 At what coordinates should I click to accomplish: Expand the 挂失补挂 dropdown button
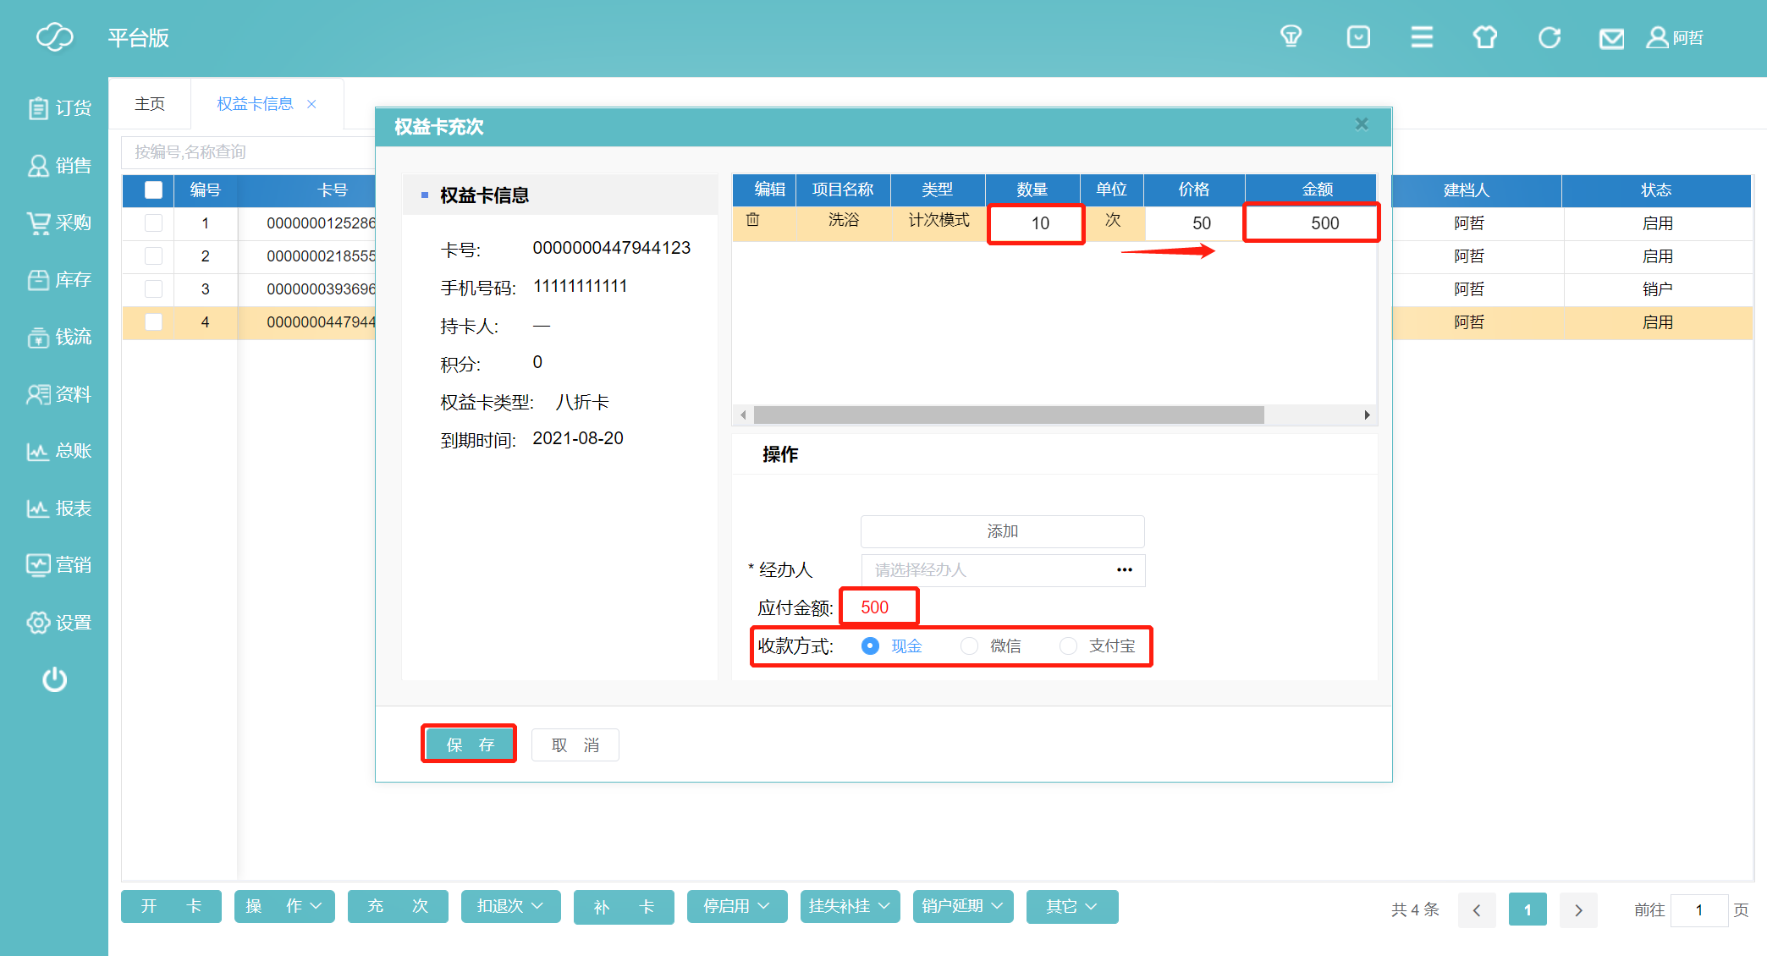(x=850, y=906)
